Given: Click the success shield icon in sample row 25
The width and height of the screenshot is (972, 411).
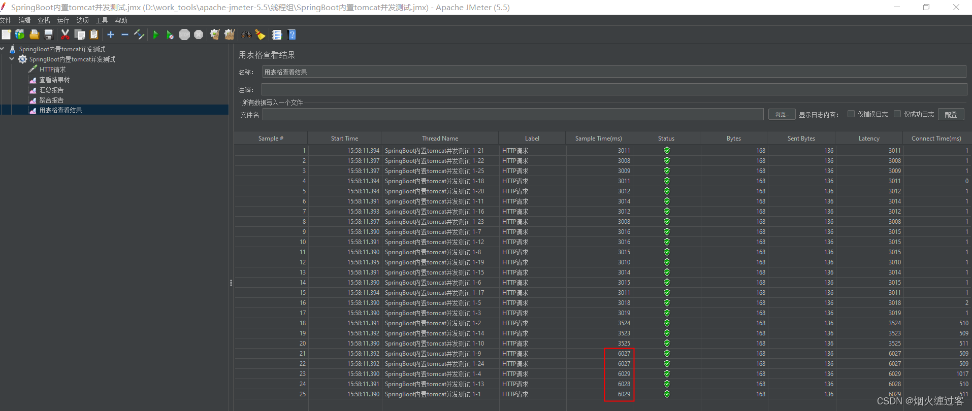Looking at the screenshot, I should [x=667, y=394].
